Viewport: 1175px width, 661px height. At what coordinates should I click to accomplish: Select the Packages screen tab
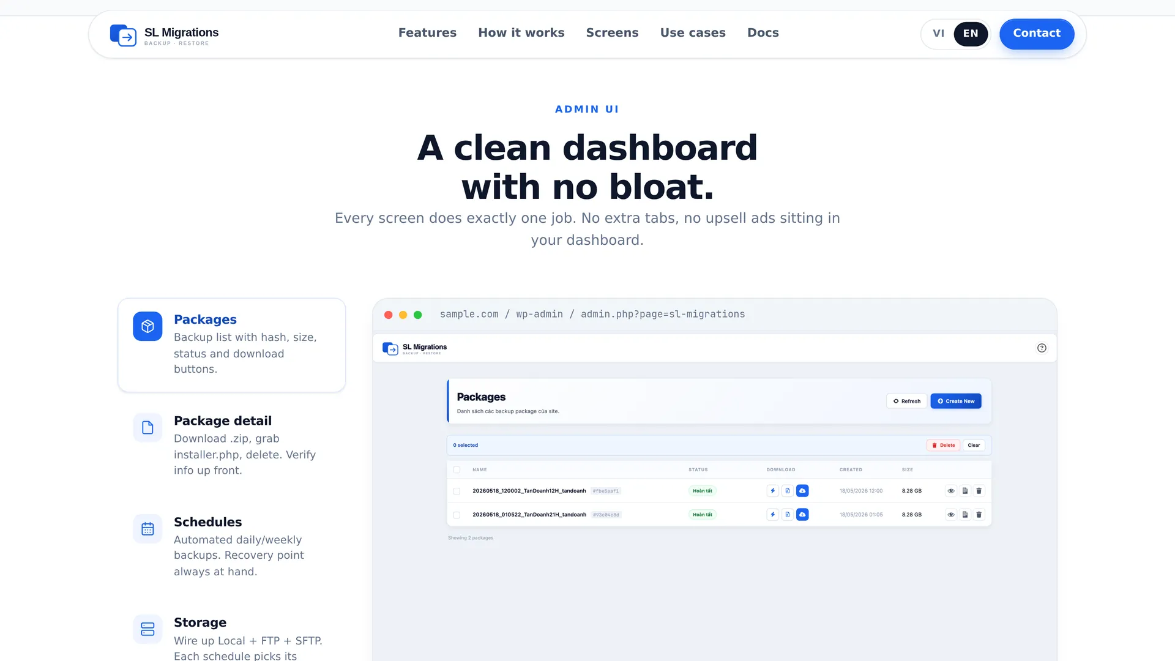(x=232, y=345)
